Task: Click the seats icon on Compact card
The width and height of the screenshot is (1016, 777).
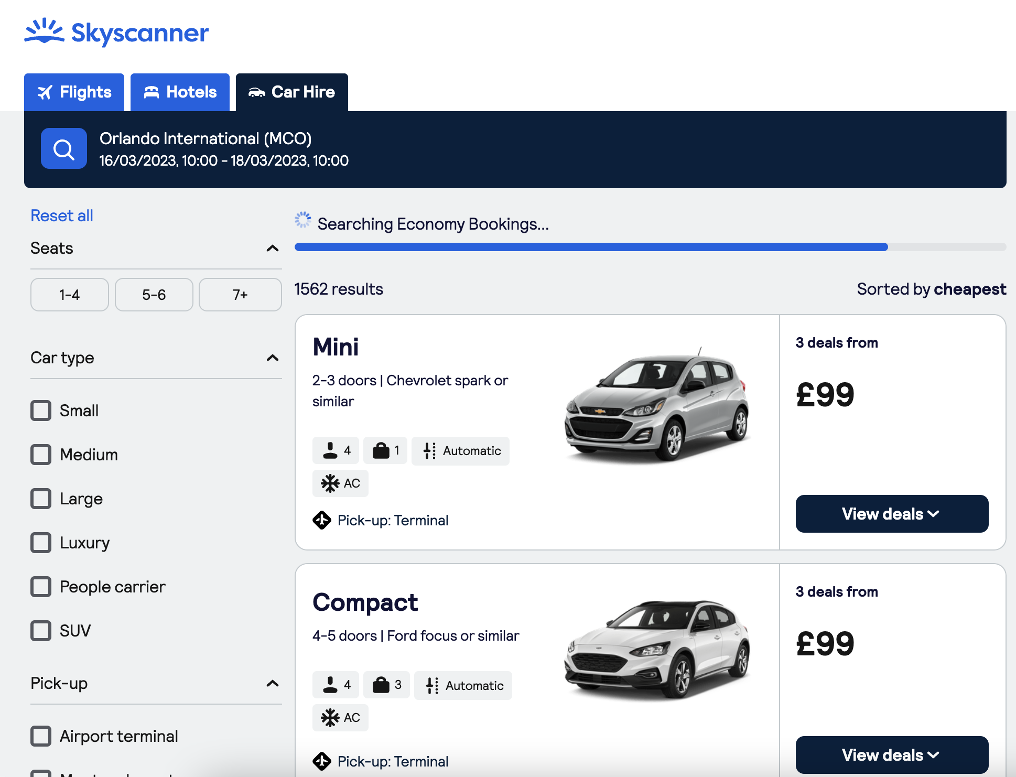Action: 330,685
